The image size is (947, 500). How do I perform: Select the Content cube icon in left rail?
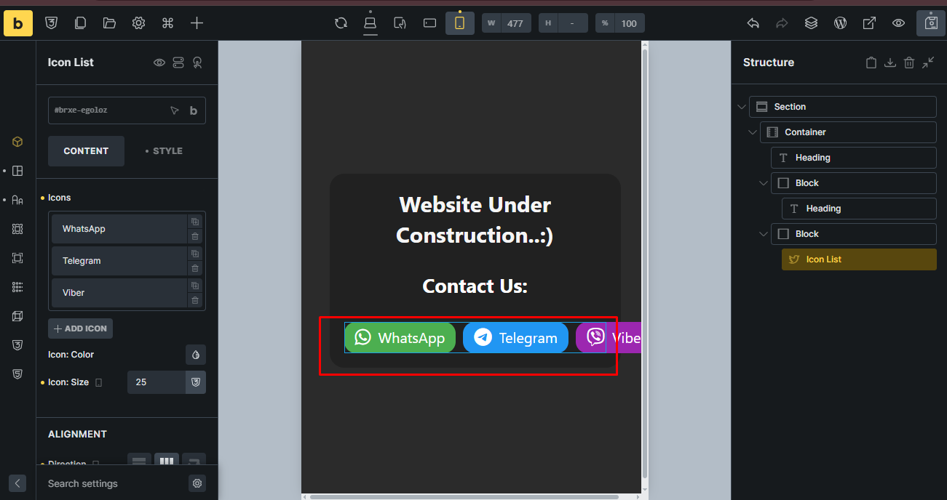(17, 142)
